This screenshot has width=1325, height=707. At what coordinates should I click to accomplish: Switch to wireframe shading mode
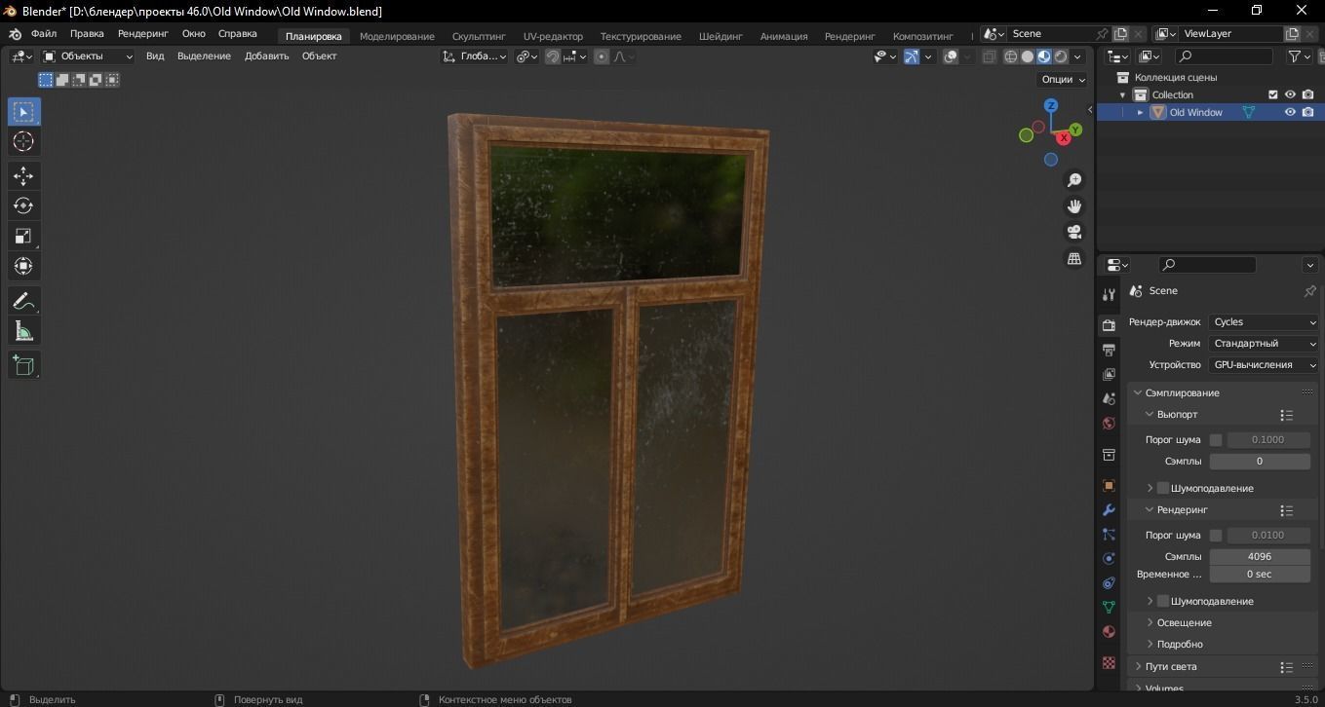(x=1011, y=56)
